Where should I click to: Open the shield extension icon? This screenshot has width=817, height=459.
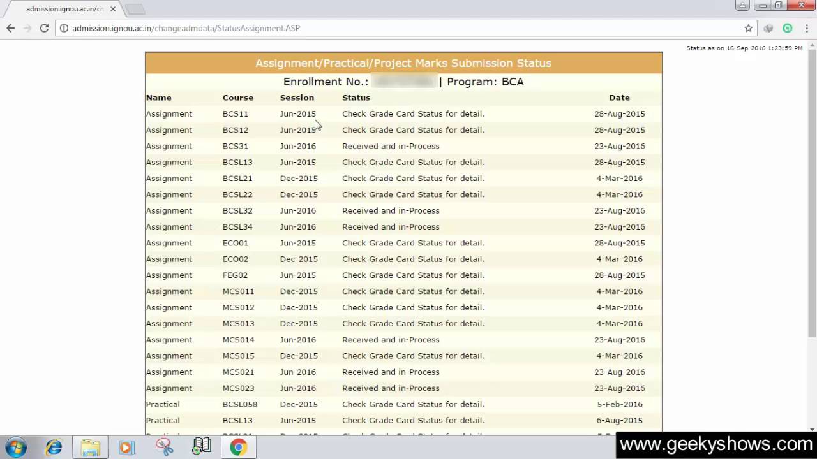click(x=768, y=28)
